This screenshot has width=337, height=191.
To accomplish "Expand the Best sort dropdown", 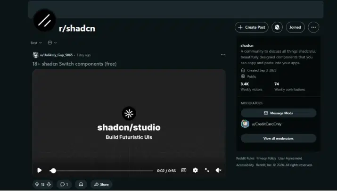I will 36,43.
